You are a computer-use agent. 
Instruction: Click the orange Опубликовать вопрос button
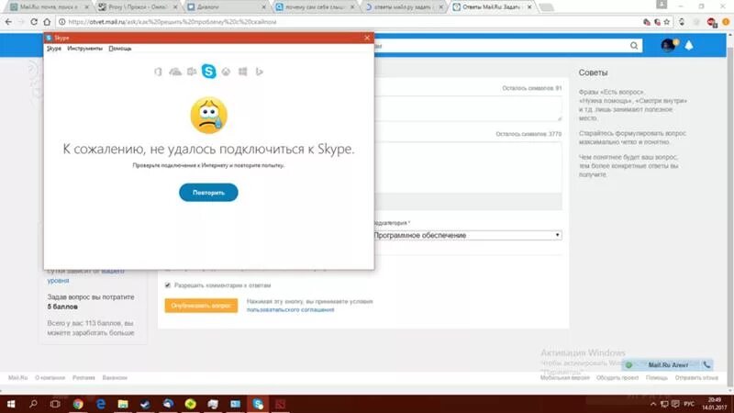click(201, 306)
